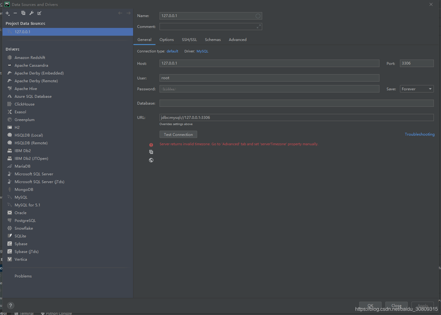Select the PostgreSQL driver in list
441x315 pixels.
[25, 221]
